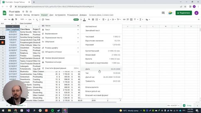Open the Розширення menu

click(73, 15)
